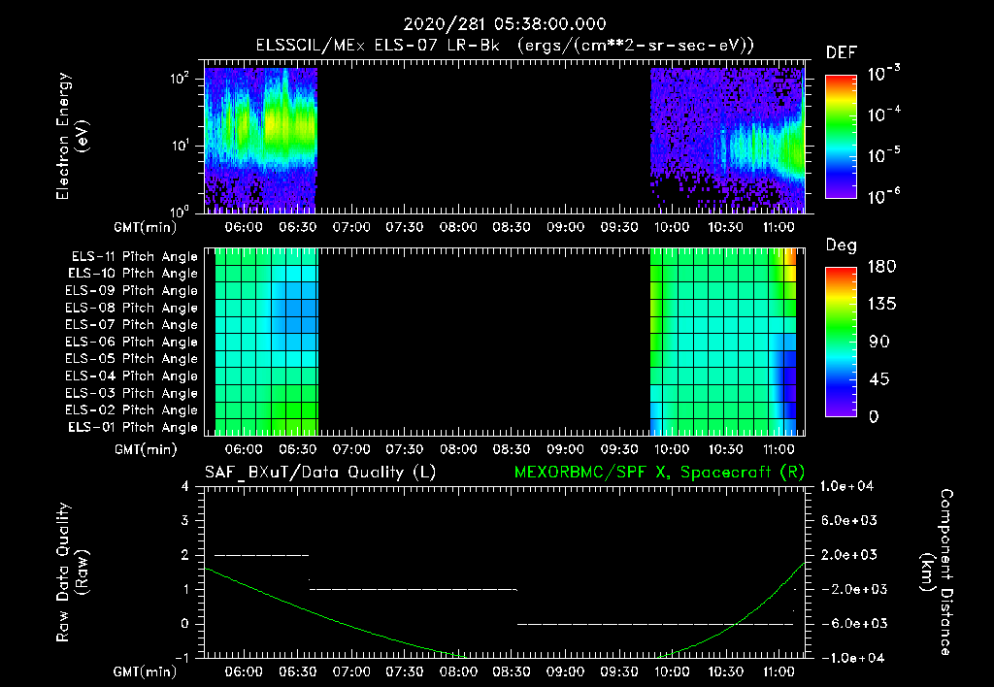This screenshot has height=687, width=994.
Task: Click the GMT(min) label under the spectrogram panel
Action: (x=146, y=227)
